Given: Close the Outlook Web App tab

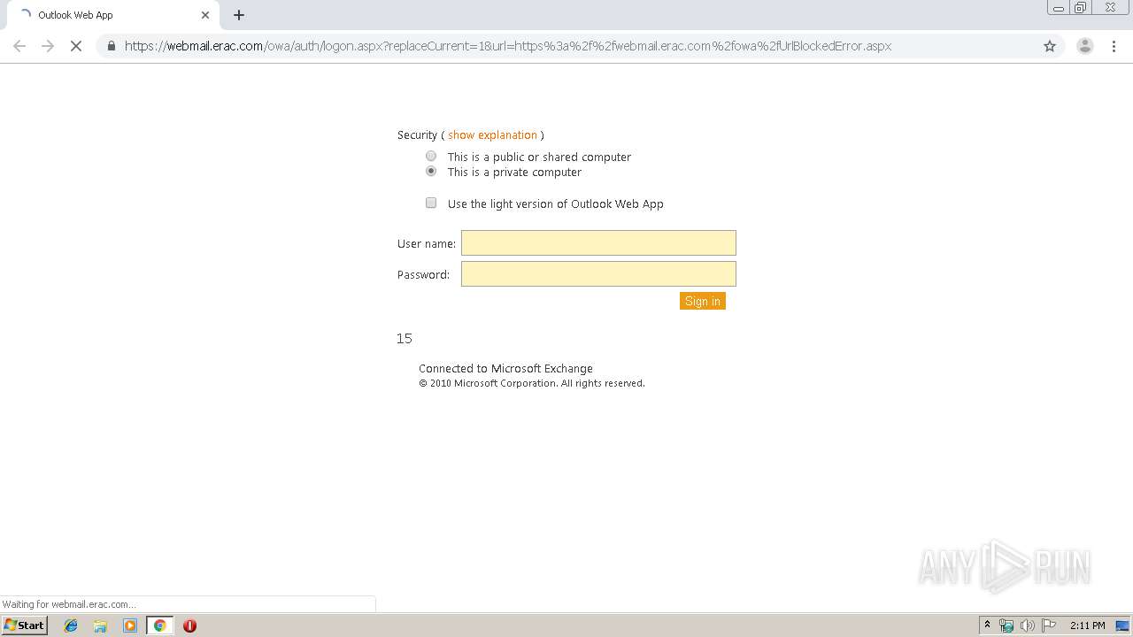Looking at the screenshot, I should (205, 15).
